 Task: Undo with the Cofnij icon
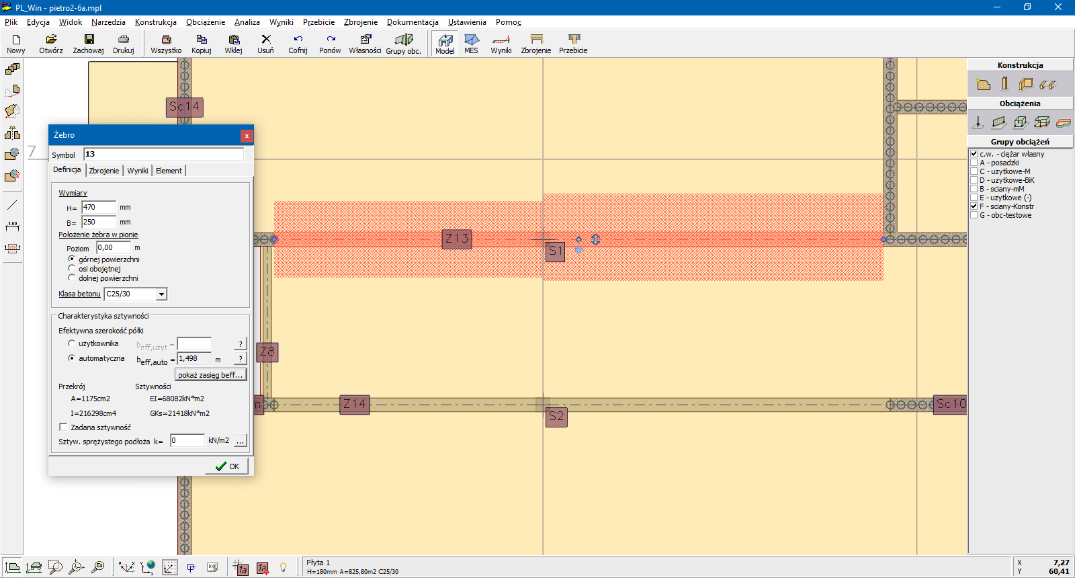coord(298,44)
